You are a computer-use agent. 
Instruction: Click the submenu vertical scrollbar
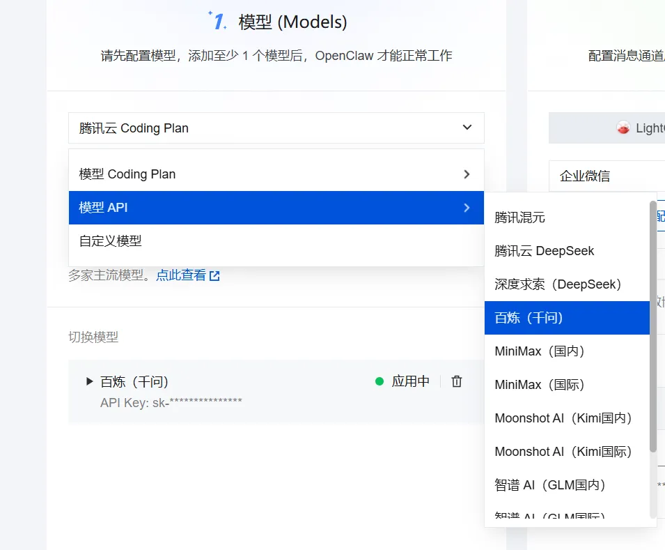point(653,327)
